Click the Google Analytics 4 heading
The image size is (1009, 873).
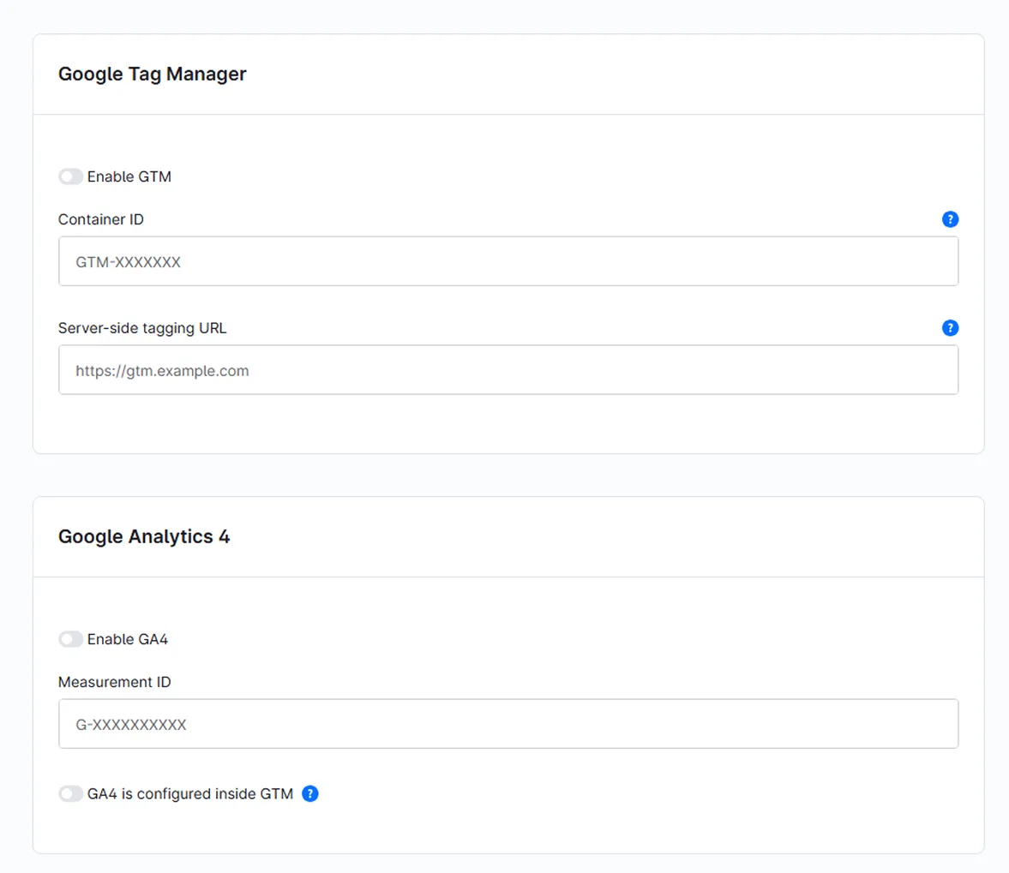coord(144,536)
